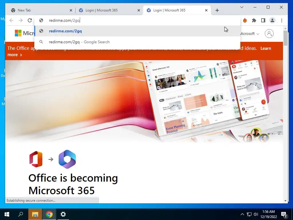Click the hero image of Microsoft 365 app
The width and height of the screenshot is (293, 220).
coord(144,101)
